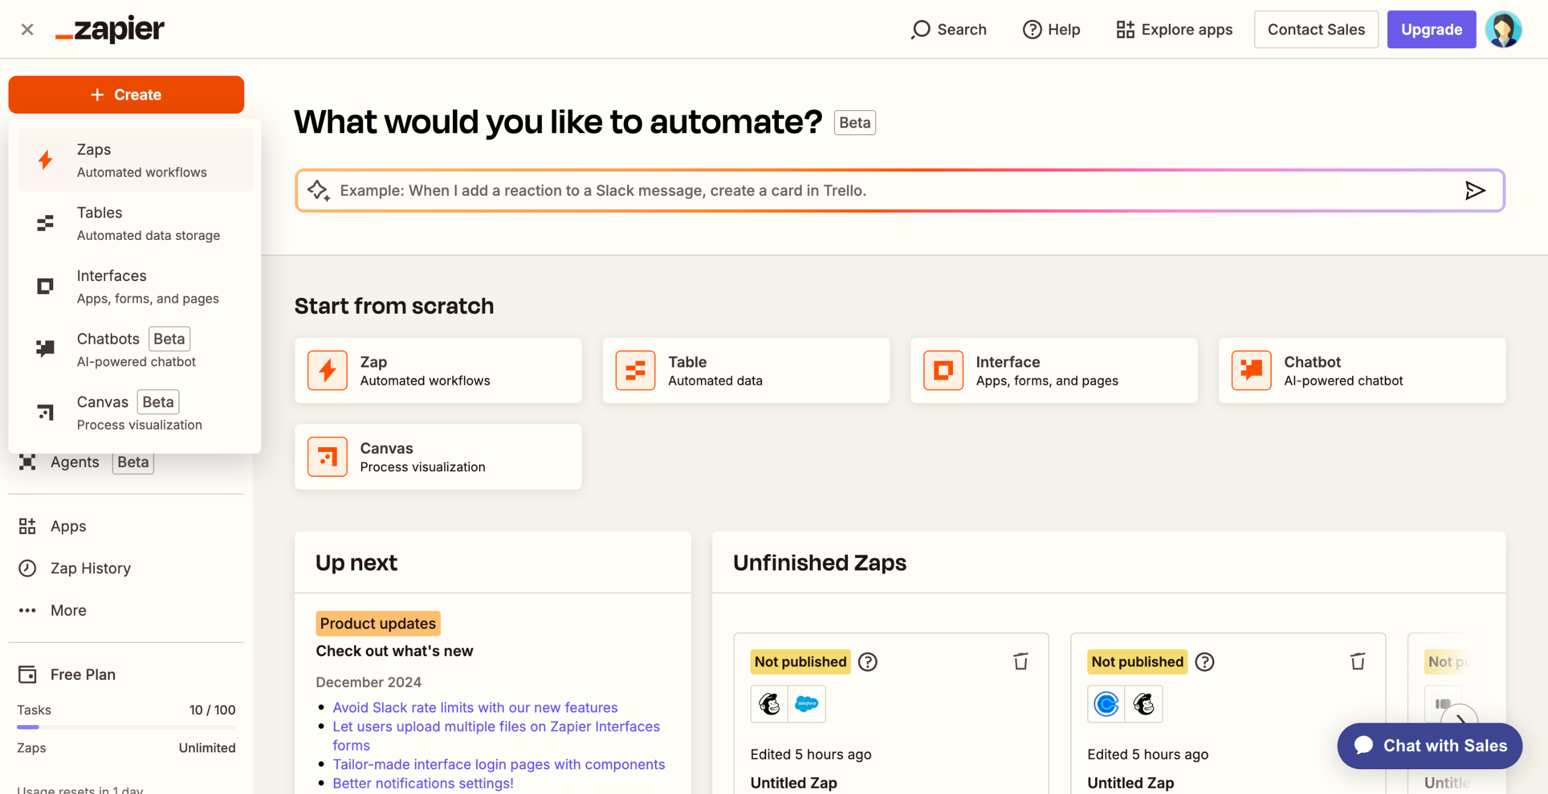
Task: Delete the first unfinished Zap via trash icon
Action: [1021, 662]
